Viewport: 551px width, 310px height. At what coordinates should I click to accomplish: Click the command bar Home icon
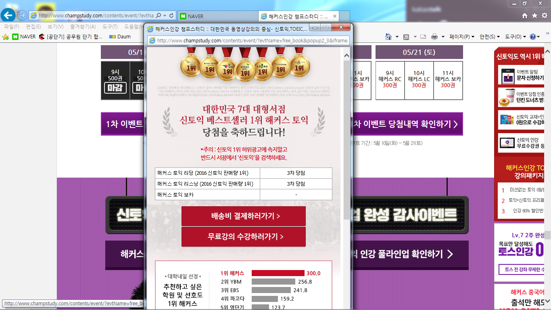tap(388, 37)
